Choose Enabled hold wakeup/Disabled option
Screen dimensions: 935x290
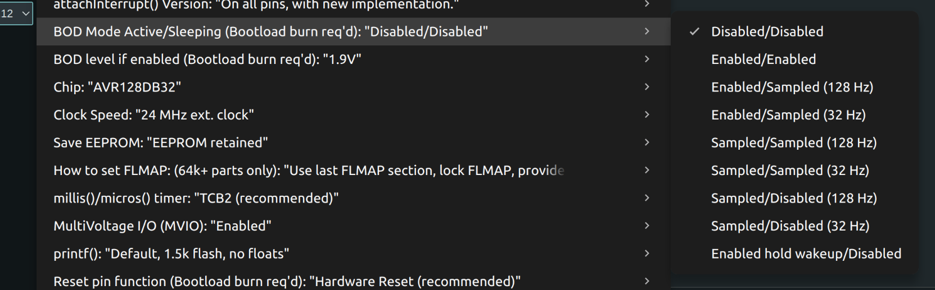tap(806, 254)
